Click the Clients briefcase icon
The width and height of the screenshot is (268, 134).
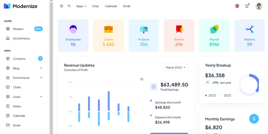click(x=108, y=29)
